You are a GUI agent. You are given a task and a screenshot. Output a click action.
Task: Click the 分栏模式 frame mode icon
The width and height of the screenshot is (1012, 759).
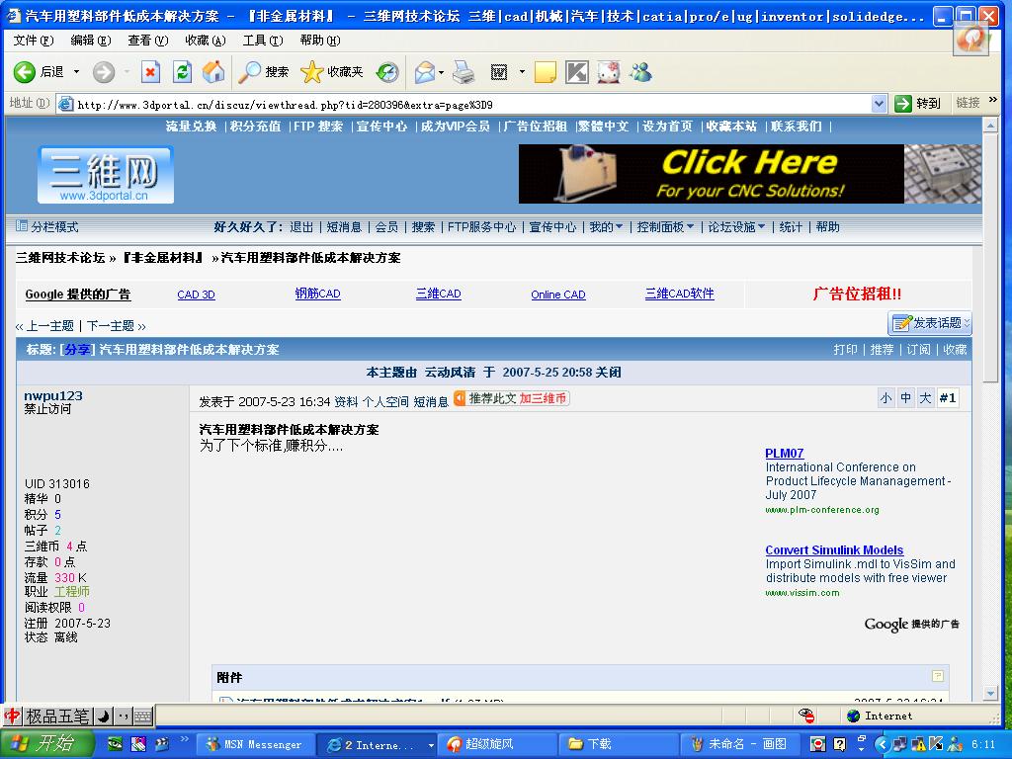click(x=22, y=226)
